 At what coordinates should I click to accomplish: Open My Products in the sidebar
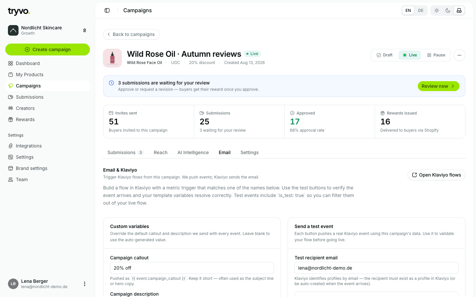48,75
